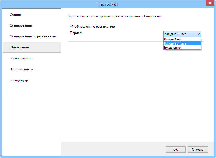The image size is (216, 158).
Task: Close the Настройки window
Action: point(210,4)
